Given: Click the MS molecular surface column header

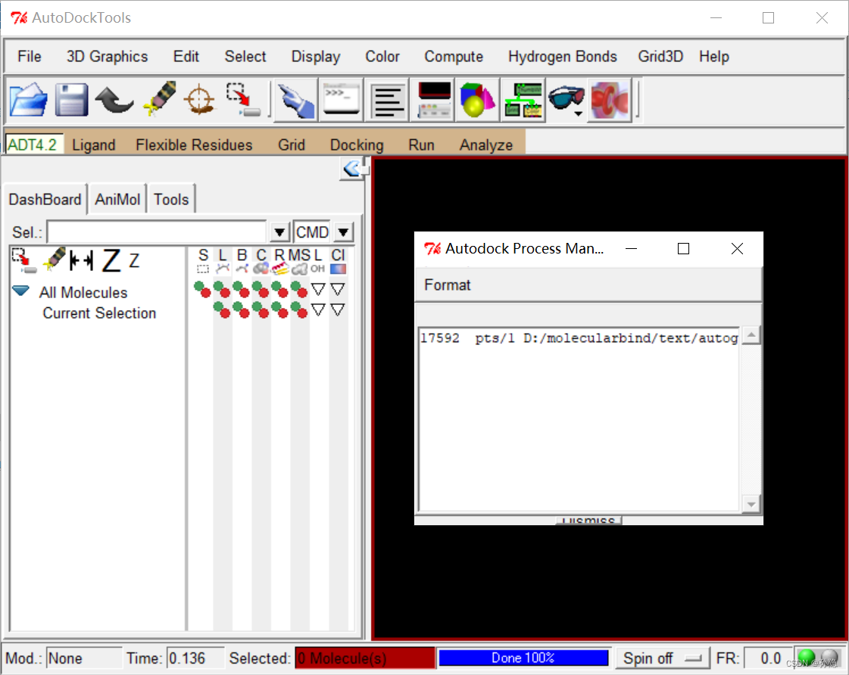Looking at the screenshot, I should [299, 261].
